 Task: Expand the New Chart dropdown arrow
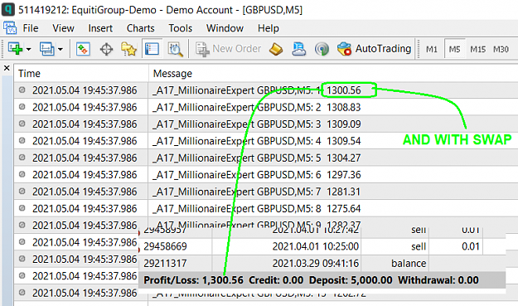pos(29,49)
